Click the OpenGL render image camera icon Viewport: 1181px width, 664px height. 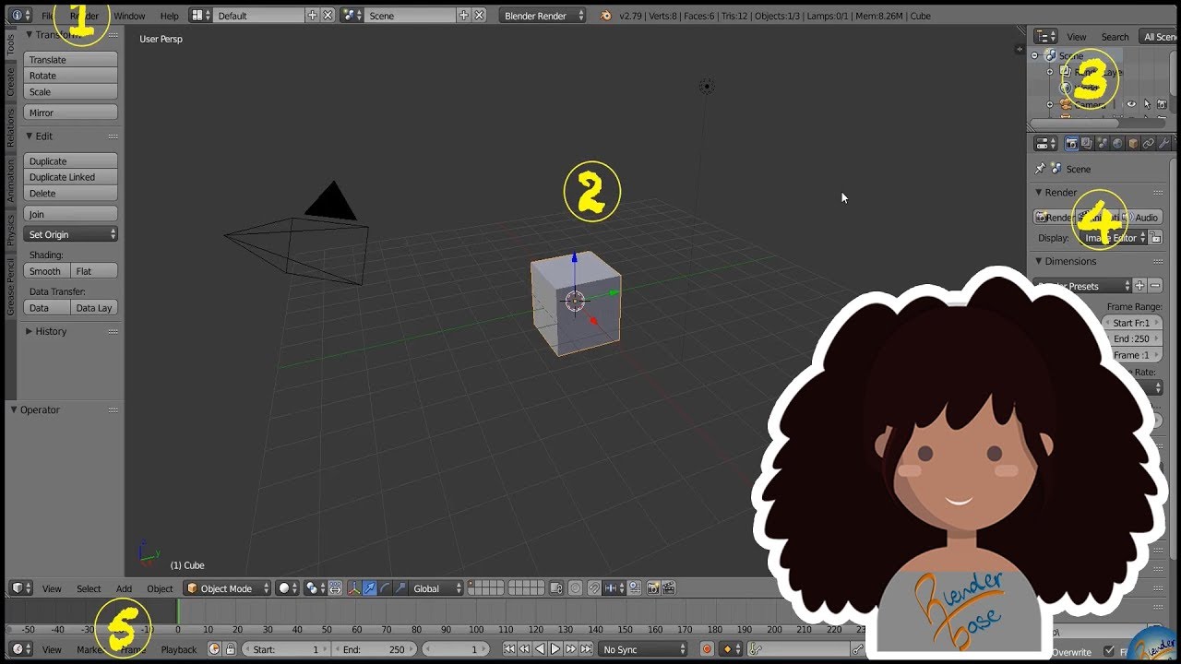[x=653, y=588]
